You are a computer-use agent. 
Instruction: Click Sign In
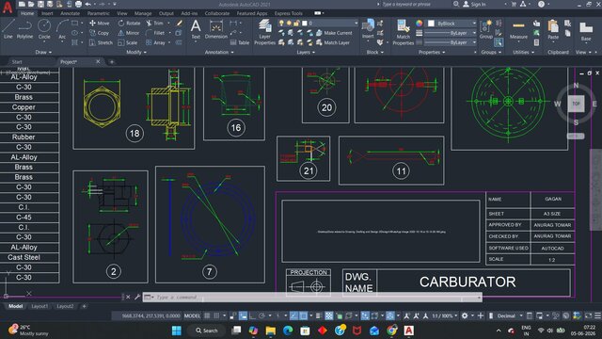[x=474, y=4]
